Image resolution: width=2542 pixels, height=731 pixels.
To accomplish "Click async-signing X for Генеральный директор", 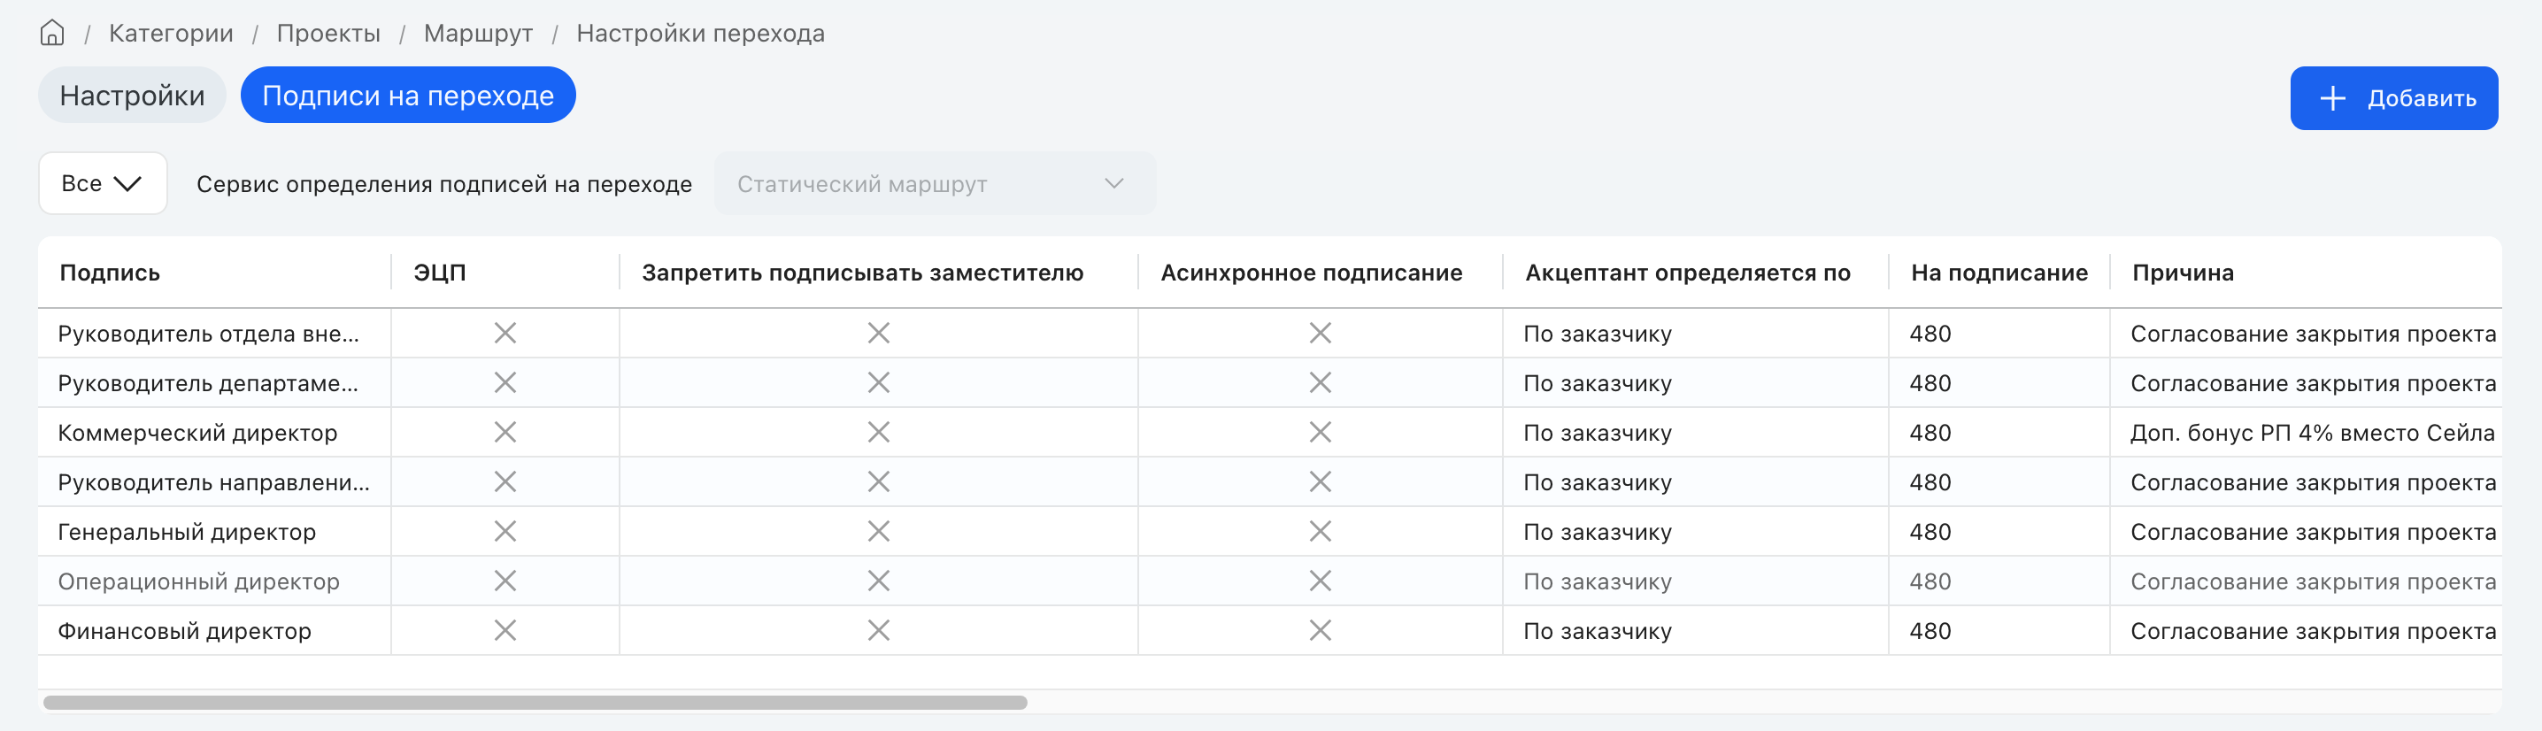I will pyautogui.click(x=1321, y=532).
